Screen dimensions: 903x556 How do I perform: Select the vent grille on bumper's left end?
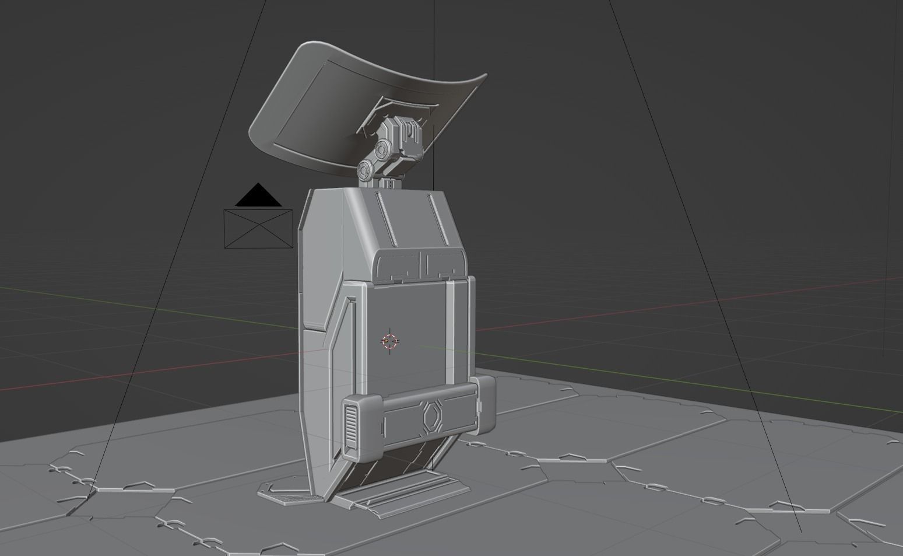[x=350, y=426]
